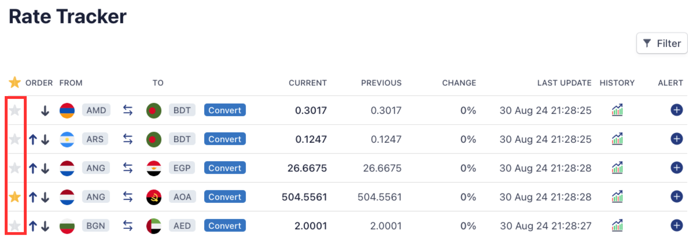This screenshot has height=243, width=688.
Task: Sort by the CURRENT column header
Action: point(308,83)
